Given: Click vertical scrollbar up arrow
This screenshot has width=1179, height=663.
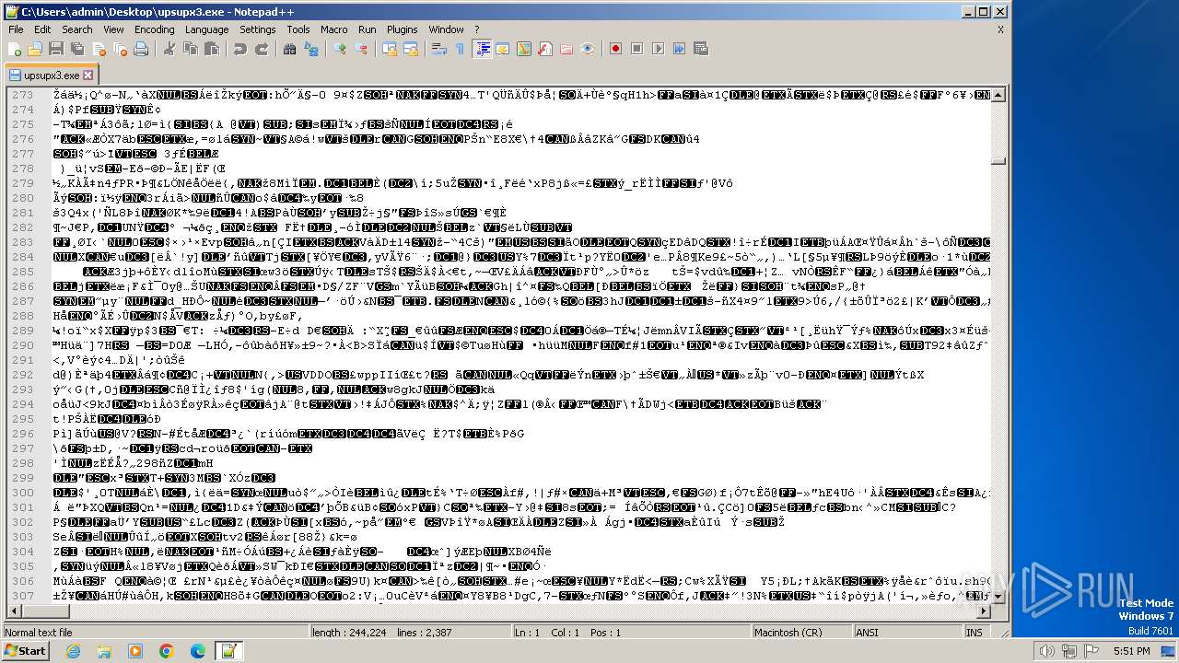Looking at the screenshot, I should [x=998, y=95].
